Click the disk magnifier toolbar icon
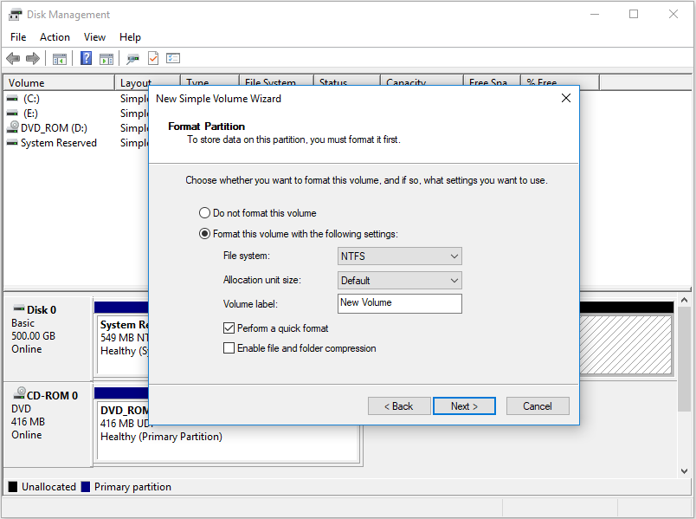Screen dimensions: 696x519 [132, 59]
